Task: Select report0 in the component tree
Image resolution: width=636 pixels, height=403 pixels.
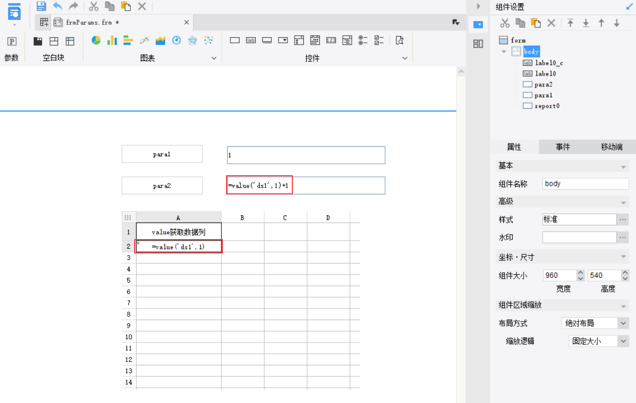Action: (547, 106)
